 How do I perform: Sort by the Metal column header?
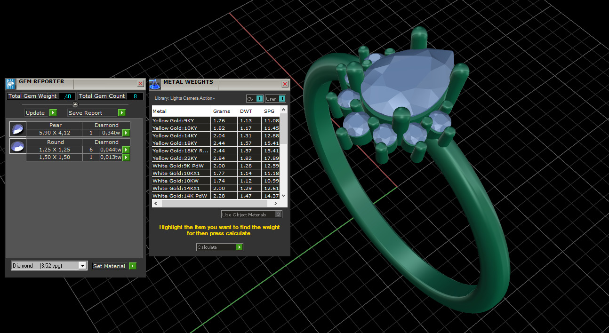pyautogui.click(x=181, y=111)
